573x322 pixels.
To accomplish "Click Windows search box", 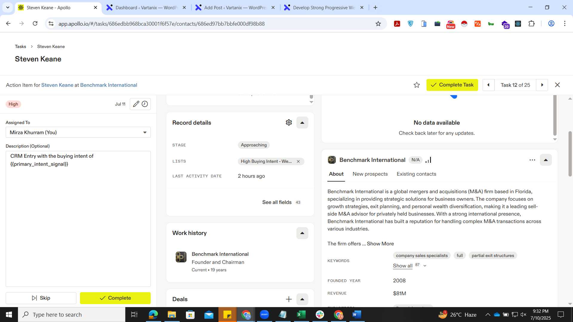I will coord(72,315).
